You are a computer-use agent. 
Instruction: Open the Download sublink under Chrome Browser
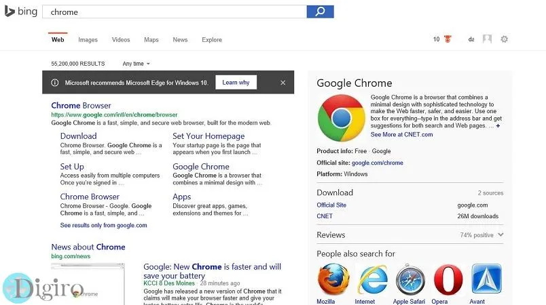click(78, 136)
